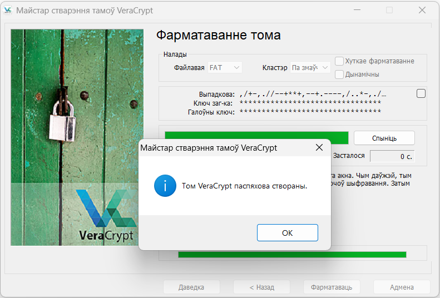440x298 pixels.
Task: Open the Файлавая filesystem dropdown showing FAT
Action: coord(225,68)
